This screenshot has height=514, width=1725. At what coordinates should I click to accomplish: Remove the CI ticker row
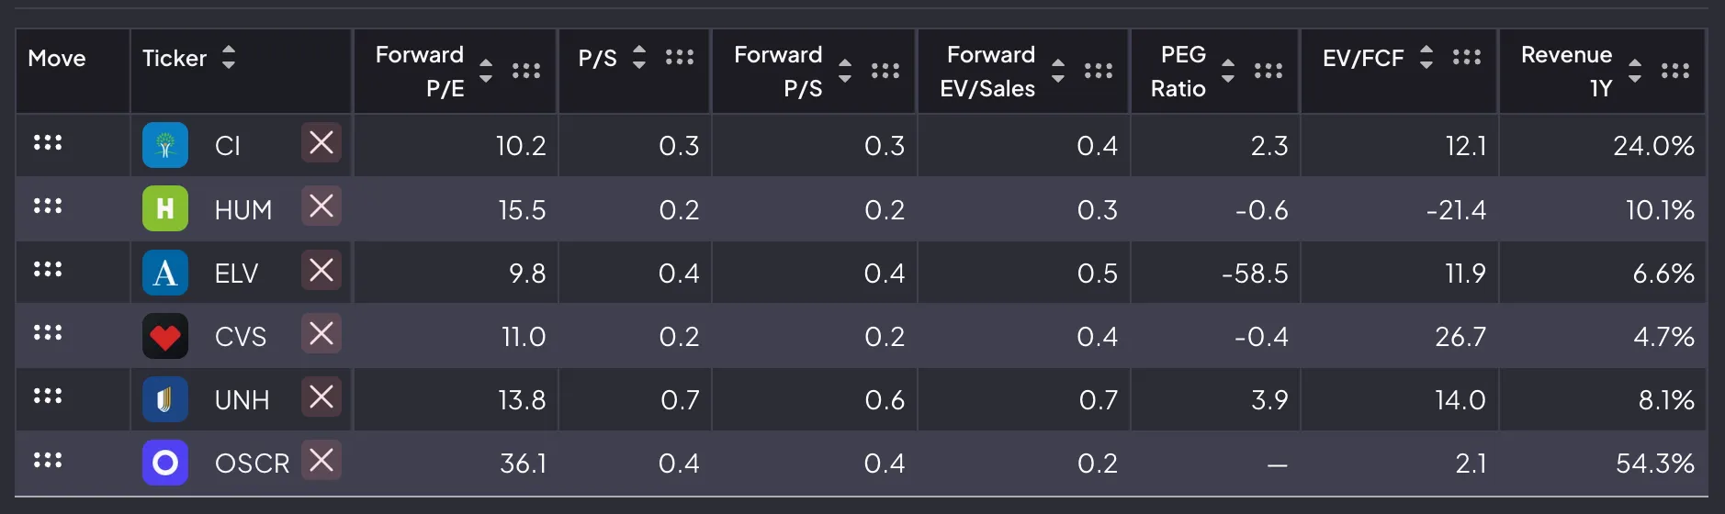[x=321, y=143]
